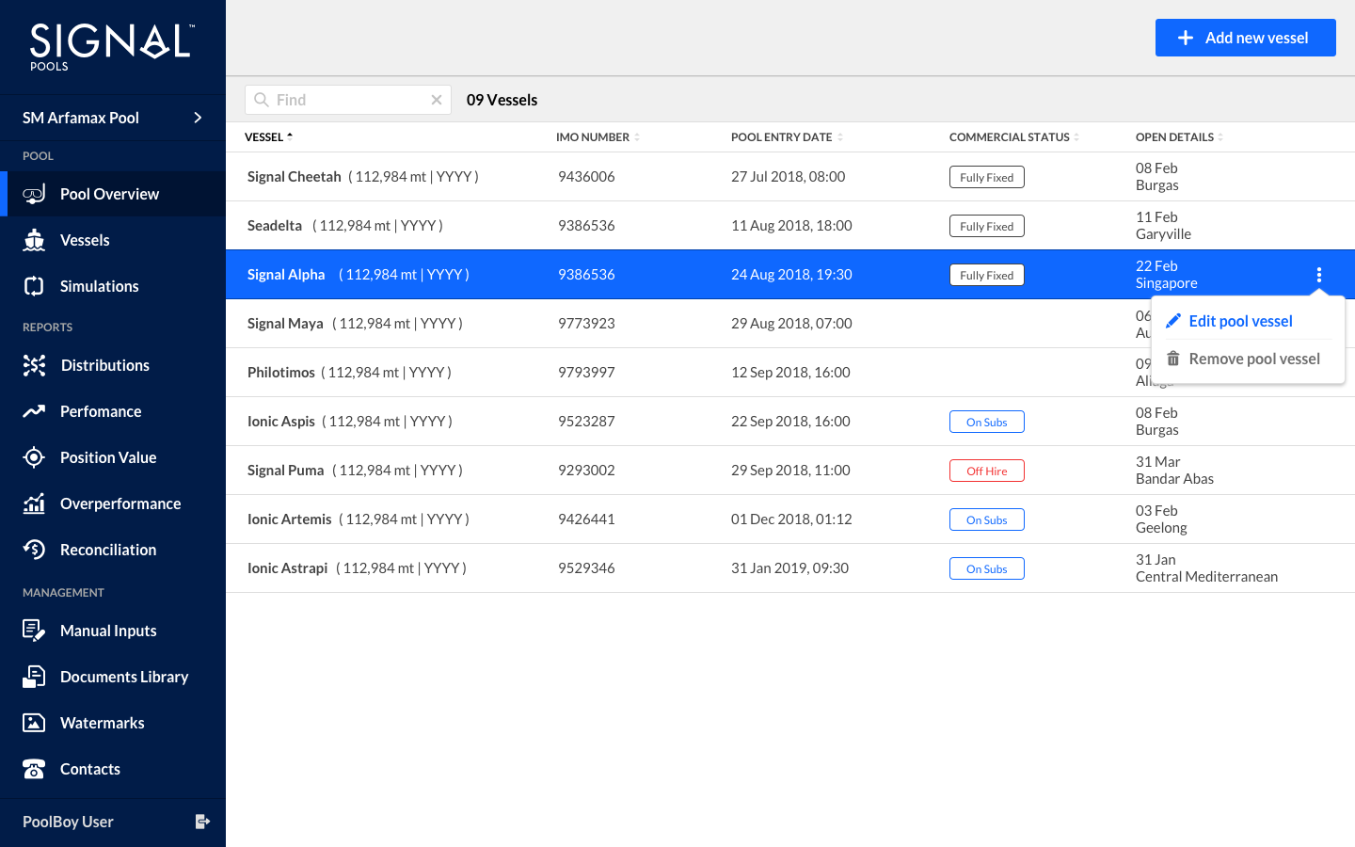Open three-dot menu on Signal Alpha row
Image resolution: width=1355 pixels, height=847 pixels.
(1319, 275)
